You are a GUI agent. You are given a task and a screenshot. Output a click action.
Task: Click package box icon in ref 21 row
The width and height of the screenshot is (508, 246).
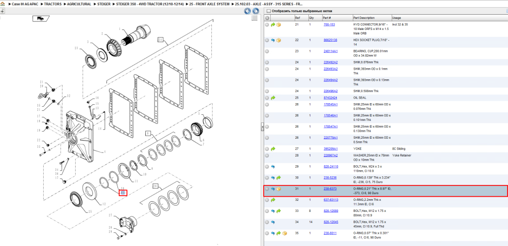tap(278, 24)
